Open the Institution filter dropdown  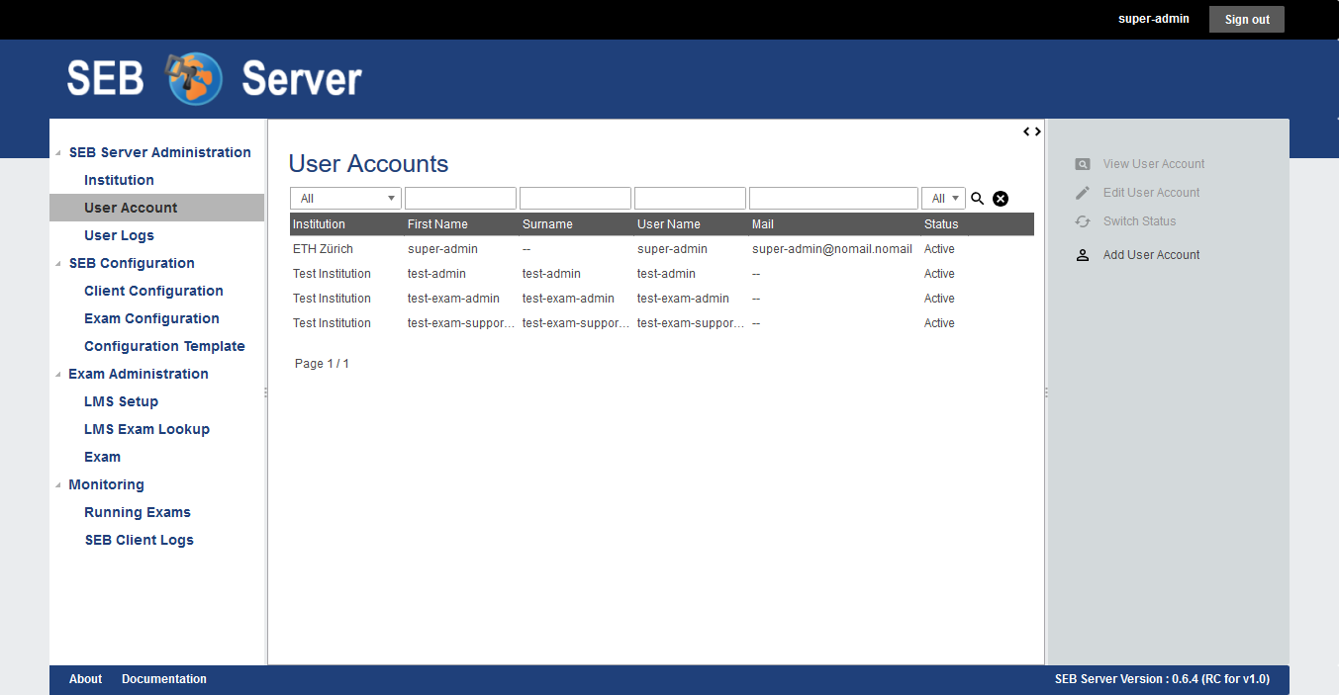(345, 199)
